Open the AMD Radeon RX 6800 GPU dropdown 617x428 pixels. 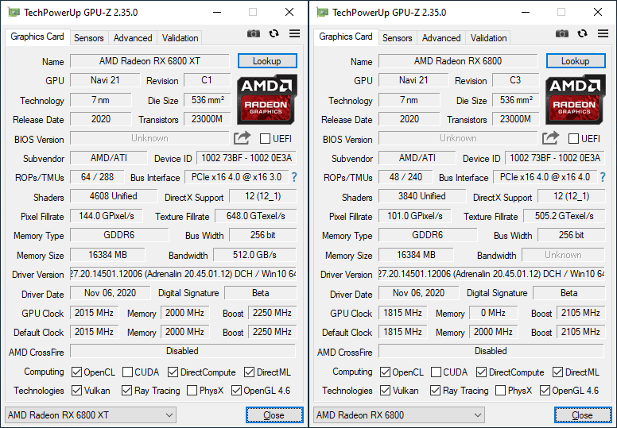[398, 415]
